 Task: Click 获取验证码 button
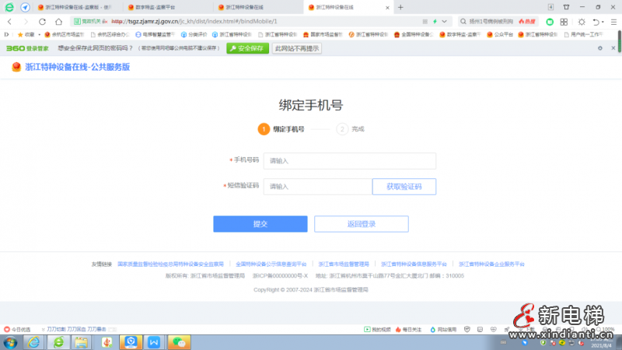[404, 187]
